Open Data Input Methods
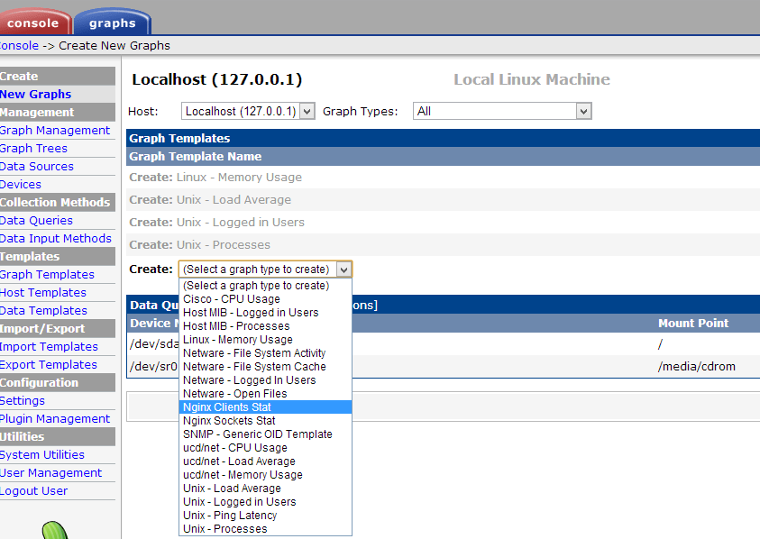Image resolution: width=760 pixels, height=539 pixels. click(56, 239)
